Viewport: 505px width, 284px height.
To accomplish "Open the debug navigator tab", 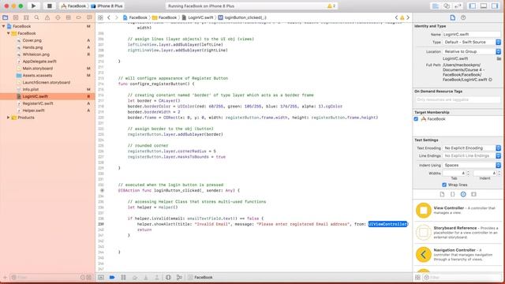I will click(x=69, y=17).
